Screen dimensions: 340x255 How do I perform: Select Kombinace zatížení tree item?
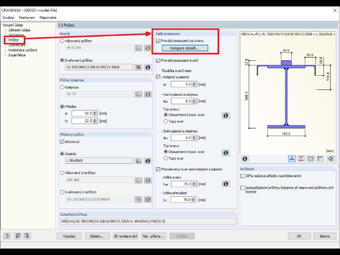click(22, 50)
